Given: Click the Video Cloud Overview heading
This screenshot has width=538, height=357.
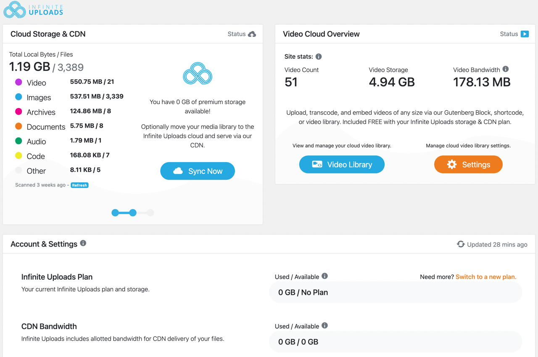Looking at the screenshot, I should [x=321, y=34].
